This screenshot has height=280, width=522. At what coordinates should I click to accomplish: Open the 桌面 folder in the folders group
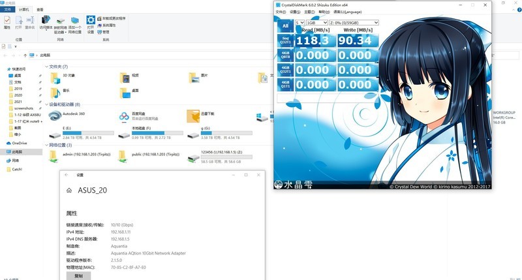click(129, 93)
